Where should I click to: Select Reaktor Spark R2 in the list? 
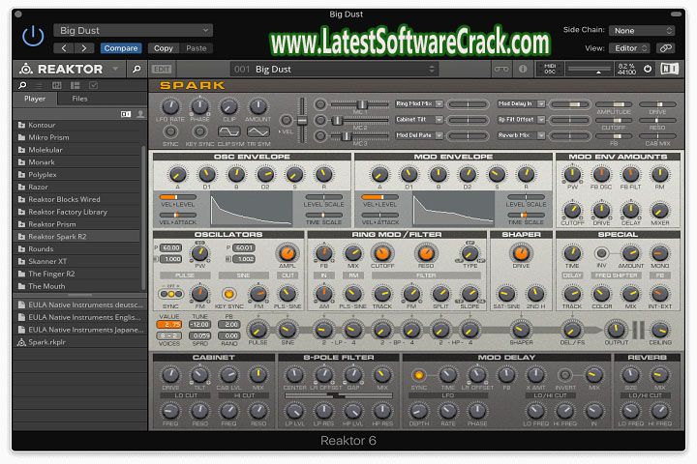point(77,236)
